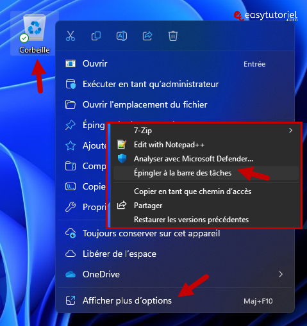This screenshot has width=307, height=326.
Task: Click the path icon beside Copie entry
Action: (x=71, y=186)
